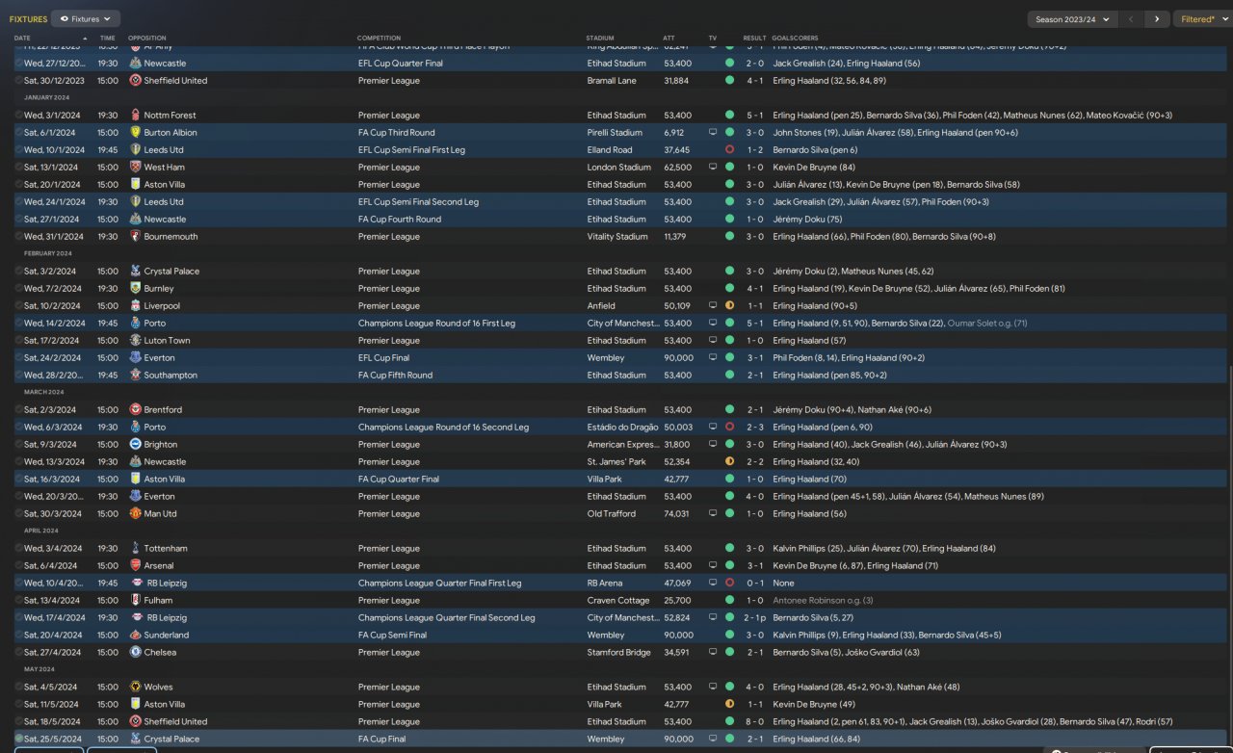Sort fixtures by the Att column header
Viewport: 1233px width, 753px height.
(x=669, y=39)
